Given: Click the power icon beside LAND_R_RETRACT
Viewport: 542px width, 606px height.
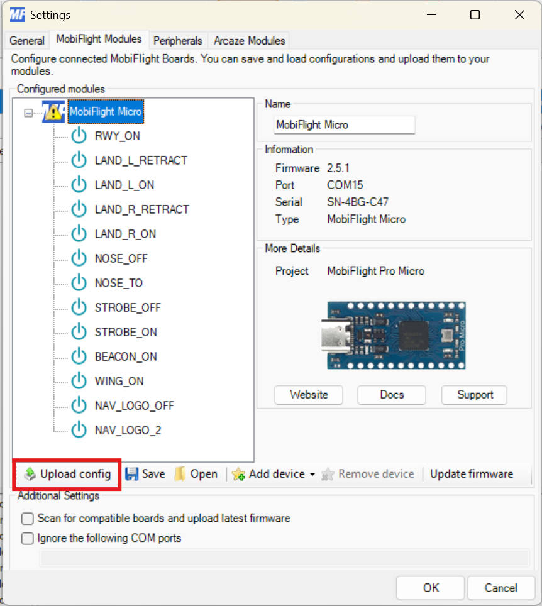Looking at the screenshot, I should pos(79,209).
